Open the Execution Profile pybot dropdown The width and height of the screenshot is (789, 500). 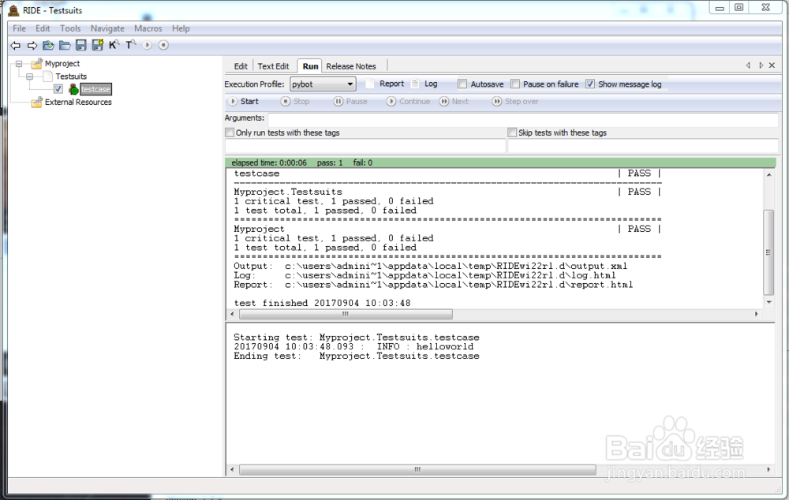point(323,84)
